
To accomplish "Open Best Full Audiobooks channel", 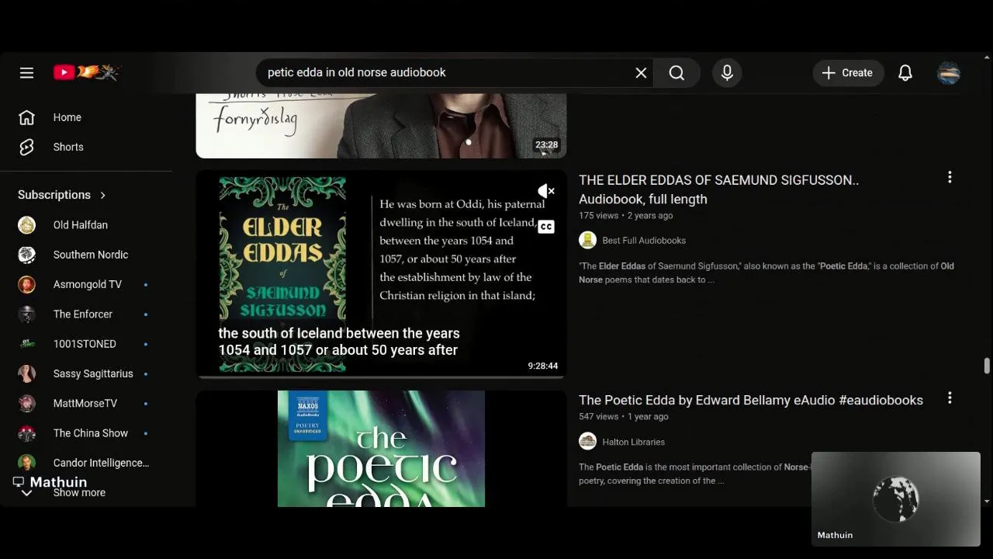I will [x=644, y=241].
